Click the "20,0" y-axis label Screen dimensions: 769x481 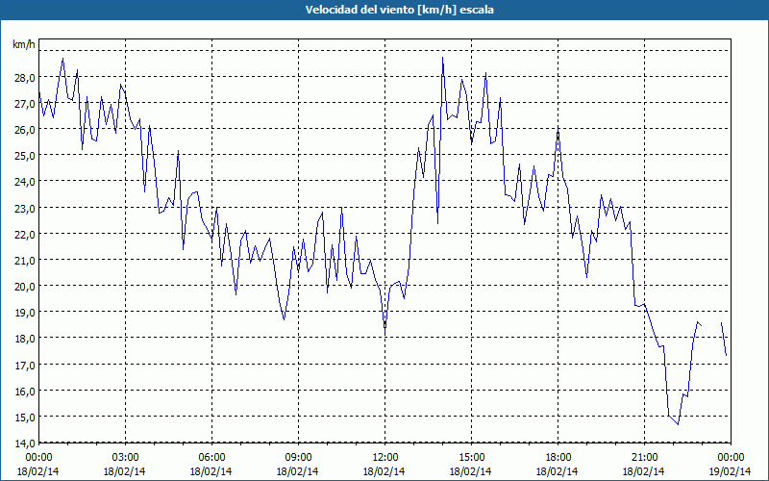point(26,286)
